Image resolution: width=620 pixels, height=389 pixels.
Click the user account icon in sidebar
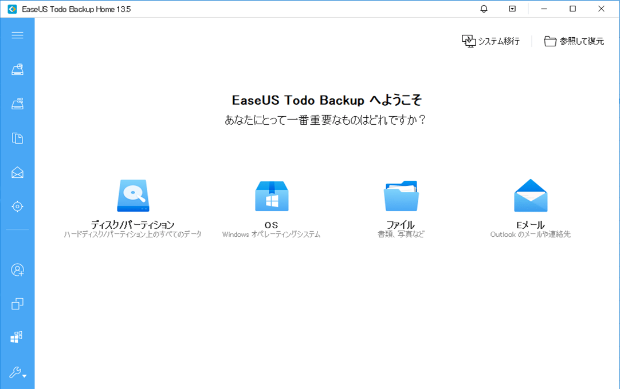[x=17, y=270]
